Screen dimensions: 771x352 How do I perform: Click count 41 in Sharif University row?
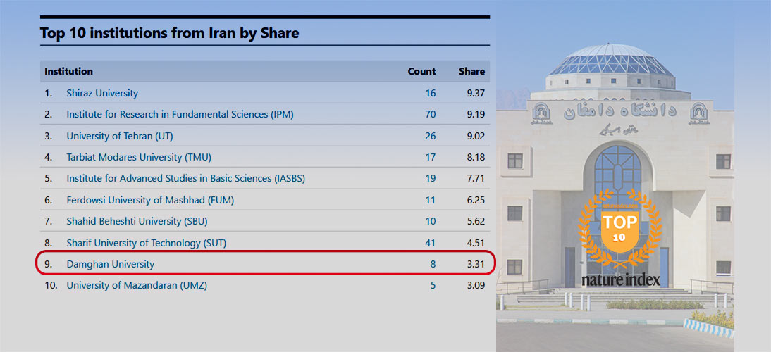point(431,243)
